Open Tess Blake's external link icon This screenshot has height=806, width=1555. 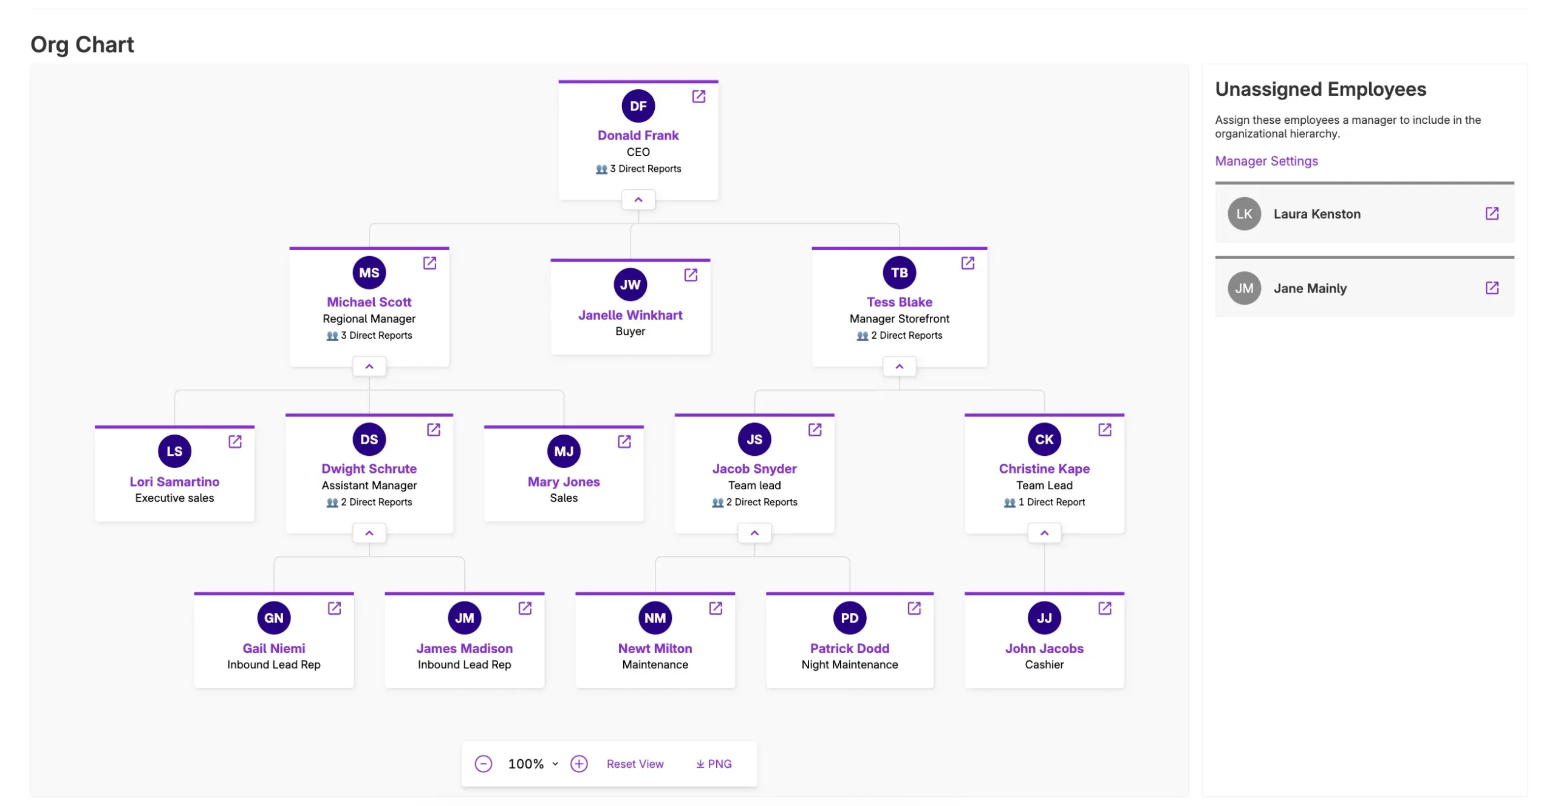point(967,263)
